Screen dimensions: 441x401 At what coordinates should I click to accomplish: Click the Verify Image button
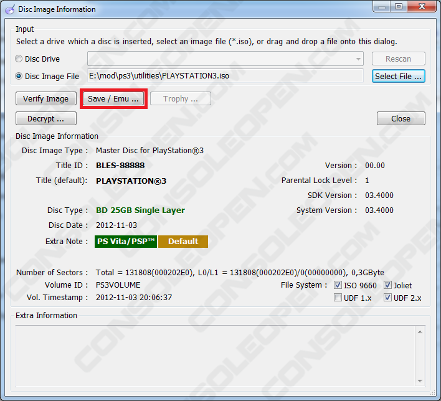pyautogui.click(x=46, y=99)
